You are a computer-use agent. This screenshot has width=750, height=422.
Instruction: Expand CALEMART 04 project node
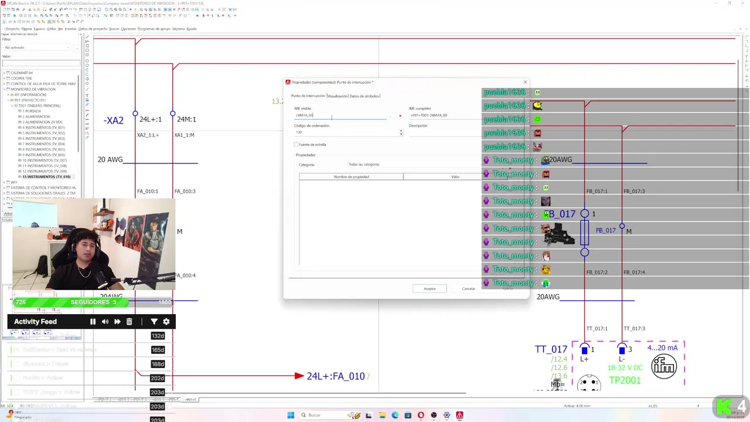(4, 73)
